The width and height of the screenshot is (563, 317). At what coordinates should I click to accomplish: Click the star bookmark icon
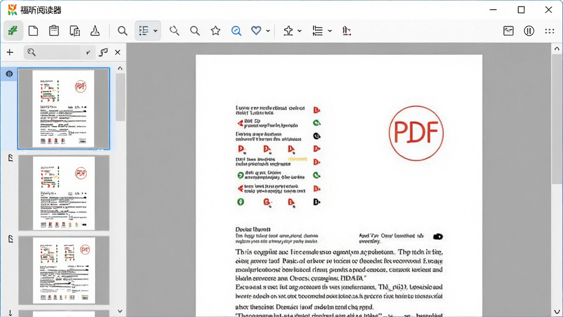point(216,31)
